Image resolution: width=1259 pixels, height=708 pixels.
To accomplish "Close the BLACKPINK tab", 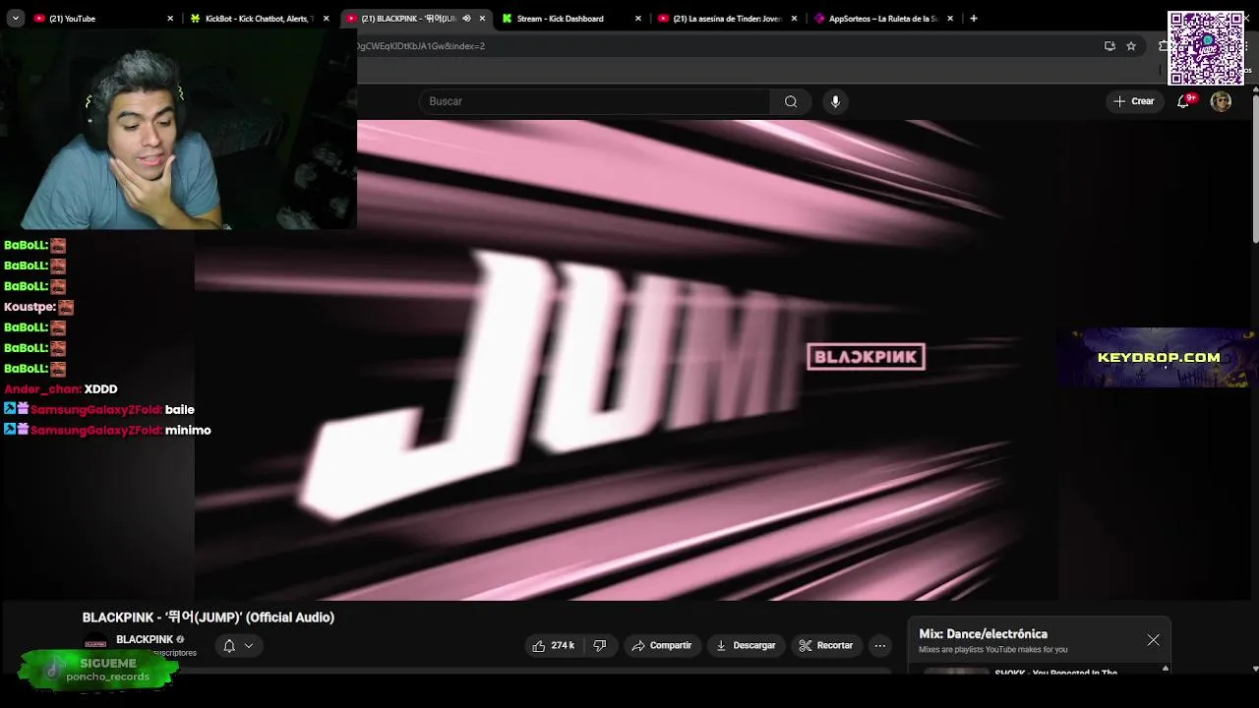I will point(482,19).
